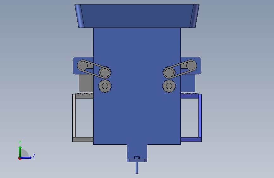Viewport: 274px width, 178px height.
Task: Select the hopper funnel at the top
Action: [x=137, y=16]
